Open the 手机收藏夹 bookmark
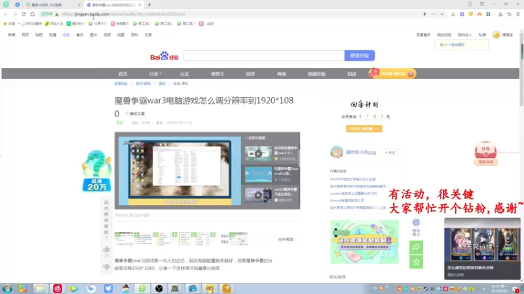Viewport: 524px width, 294px height. (x=31, y=24)
